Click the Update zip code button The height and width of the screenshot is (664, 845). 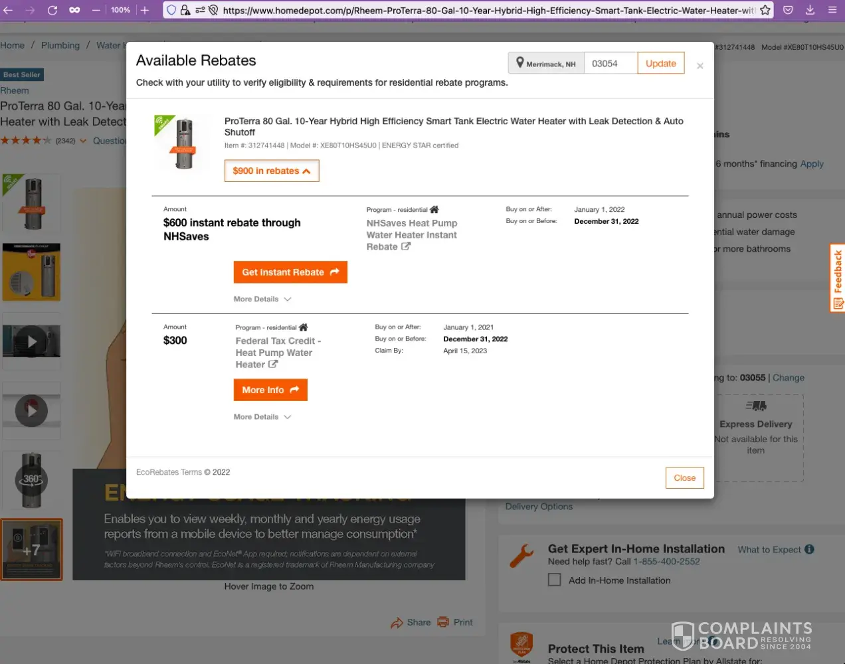[x=660, y=63]
